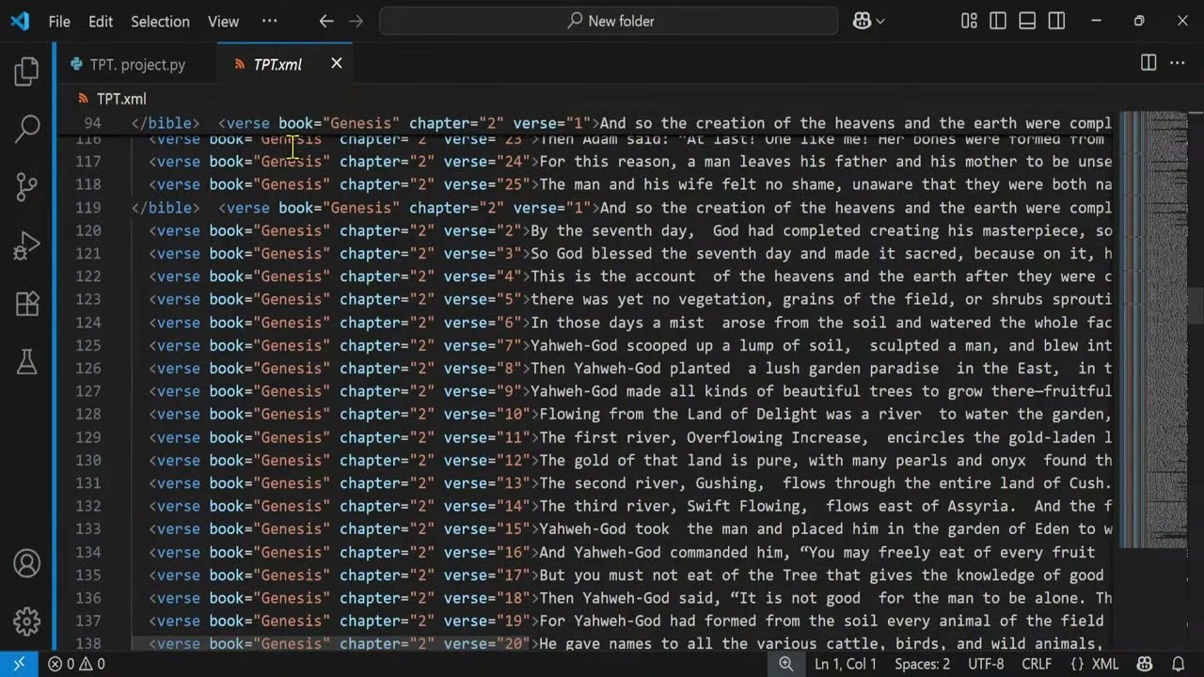This screenshot has width=1204, height=677.
Task: Open the Edit menu
Action: click(x=101, y=21)
